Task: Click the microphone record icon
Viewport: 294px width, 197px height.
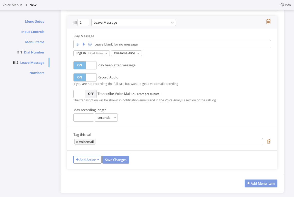Action: 84,44
